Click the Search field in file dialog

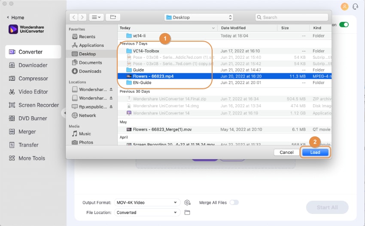pyautogui.click(x=292, y=17)
